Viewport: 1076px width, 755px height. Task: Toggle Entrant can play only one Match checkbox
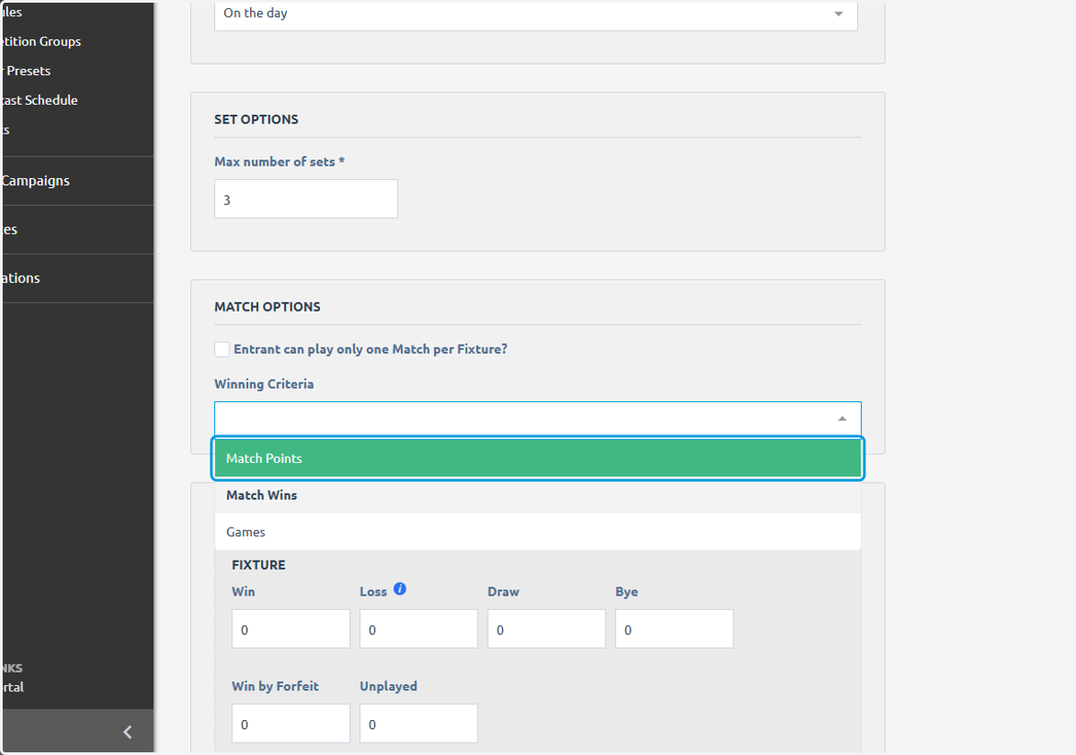tap(221, 349)
